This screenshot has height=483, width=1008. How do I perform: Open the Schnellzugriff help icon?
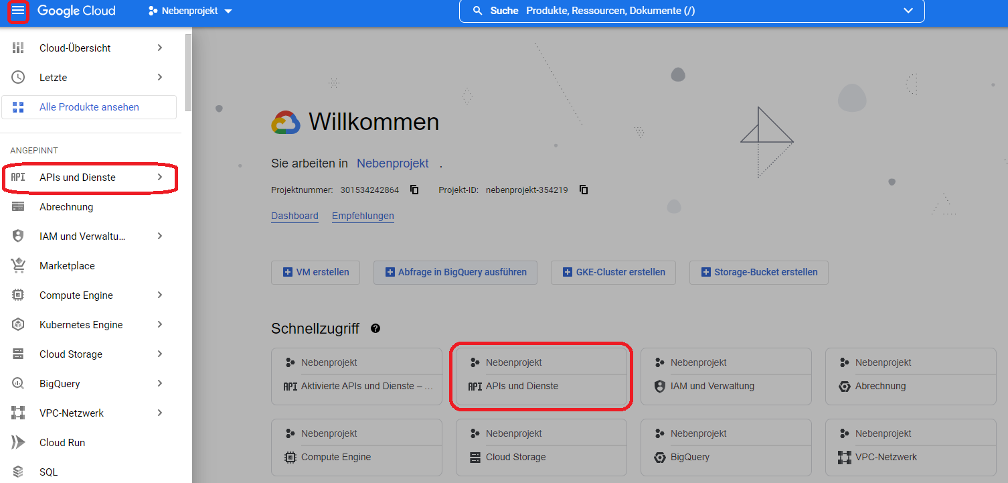(375, 328)
